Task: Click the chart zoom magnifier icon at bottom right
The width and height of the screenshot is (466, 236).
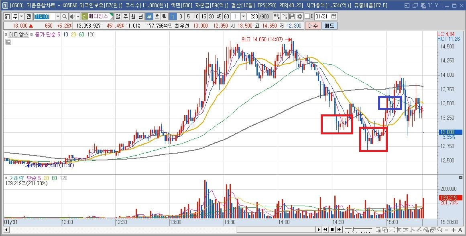Action: (x=440, y=230)
